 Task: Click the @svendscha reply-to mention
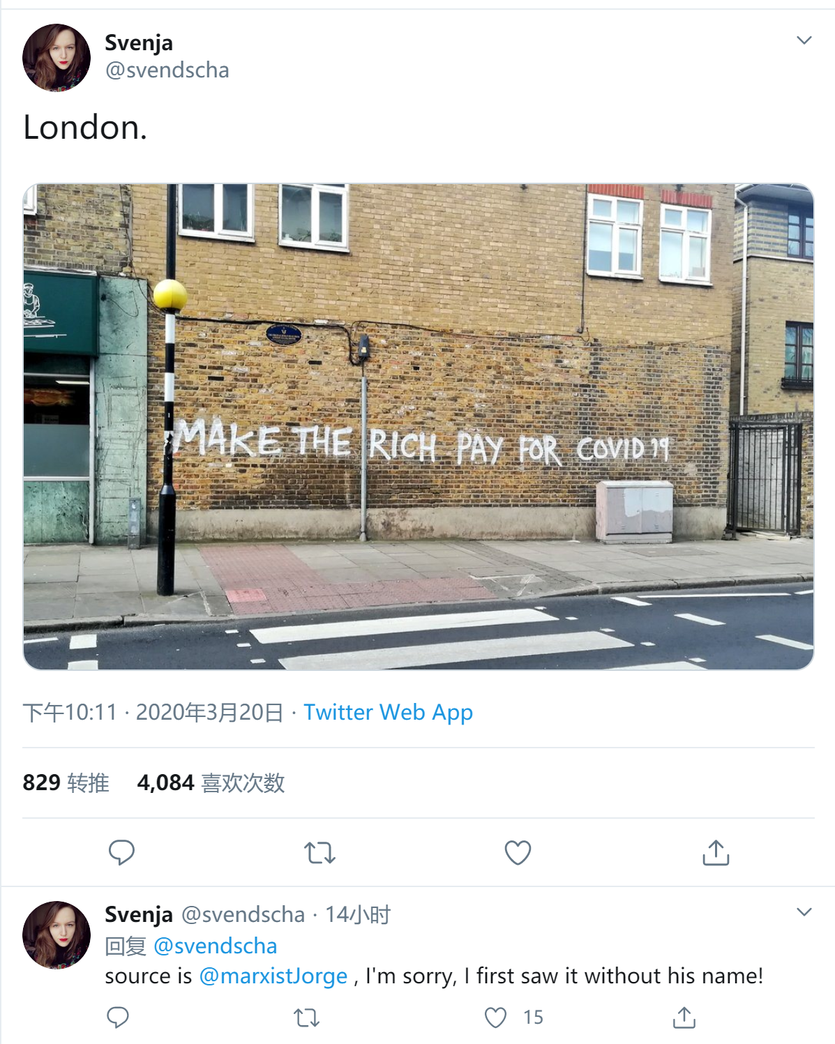point(215,946)
